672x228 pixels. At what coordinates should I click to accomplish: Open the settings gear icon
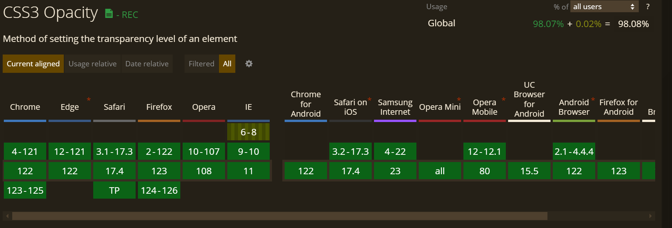pos(249,64)
